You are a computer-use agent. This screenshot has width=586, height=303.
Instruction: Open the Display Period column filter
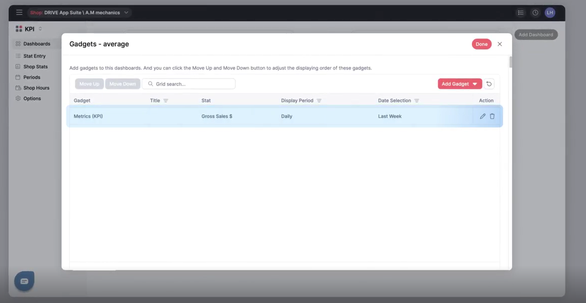319,101
